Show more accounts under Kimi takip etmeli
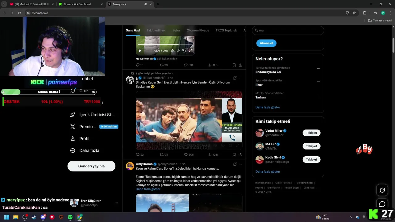This screenshot has height=222, width=395. (268, 171)
